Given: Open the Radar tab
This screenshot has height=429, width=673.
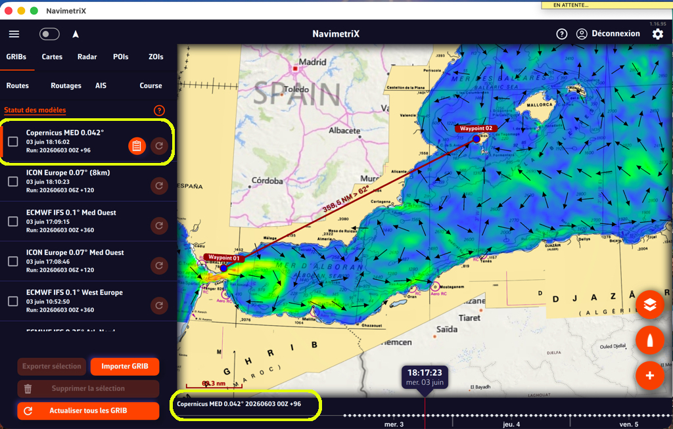Looking at the screenshot, I should pyautogui.click(x=87, y=56).
